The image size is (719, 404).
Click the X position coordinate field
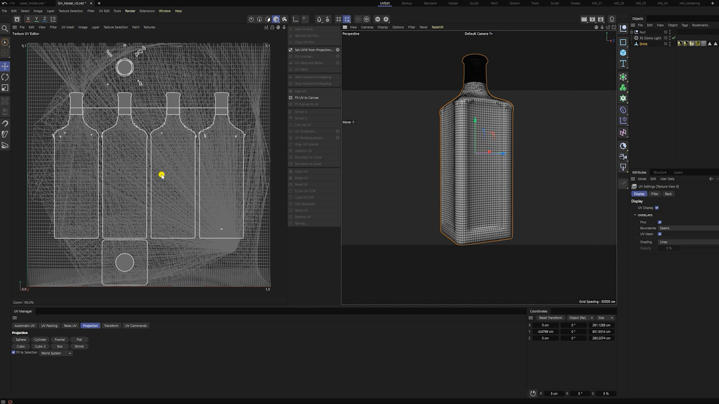click(x=545, y=325)
